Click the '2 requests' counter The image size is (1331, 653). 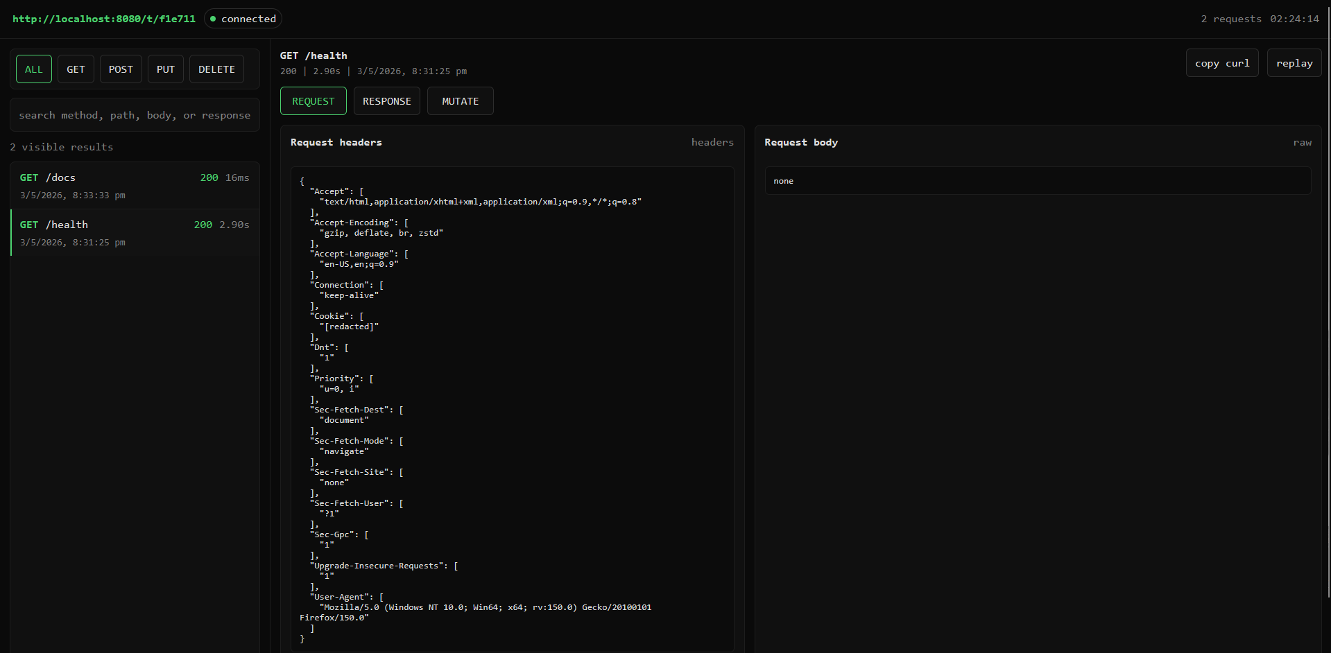coord(1231,19)
